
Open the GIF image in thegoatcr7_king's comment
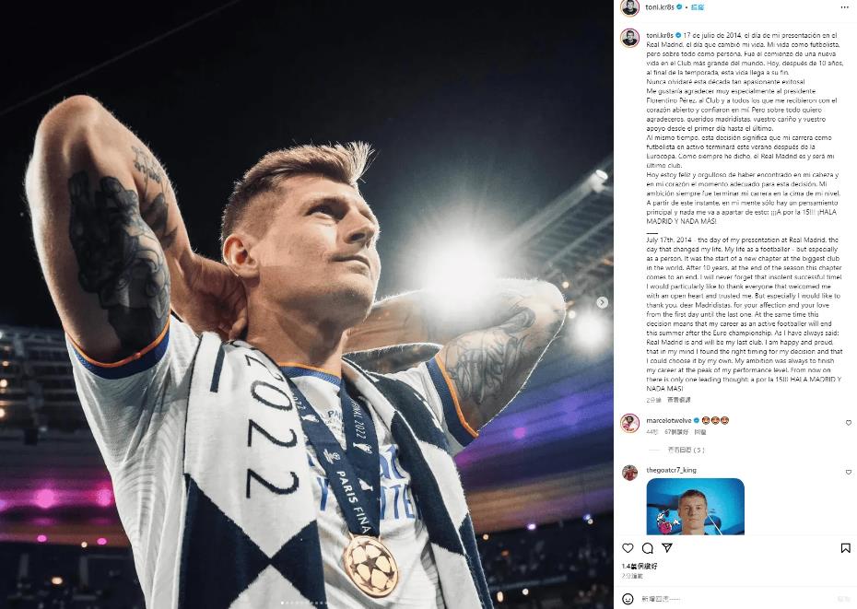pyautogui.click(x=695, y=507)
